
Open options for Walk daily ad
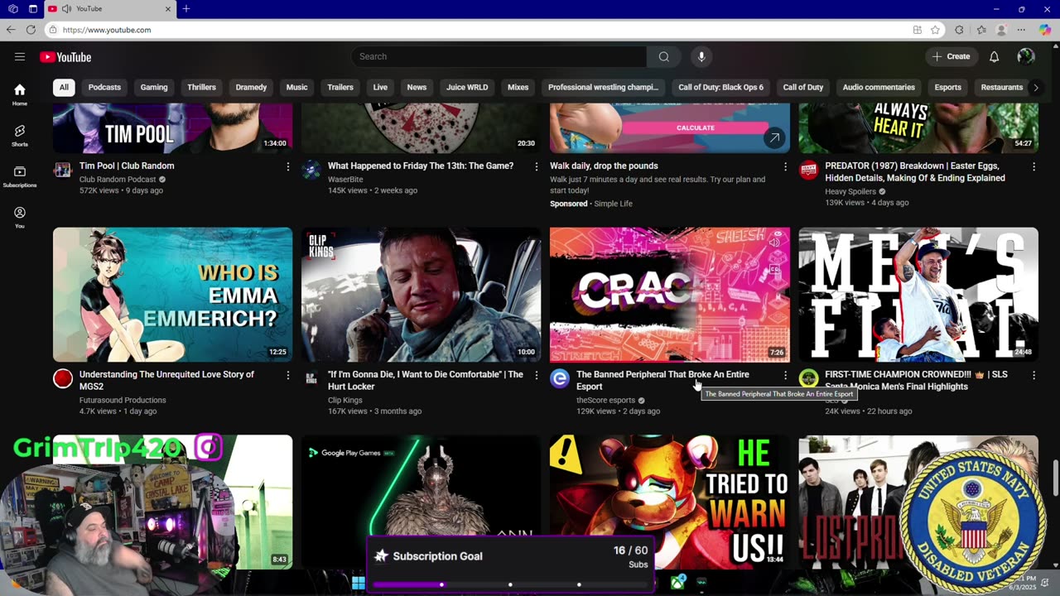click(785, 166)
